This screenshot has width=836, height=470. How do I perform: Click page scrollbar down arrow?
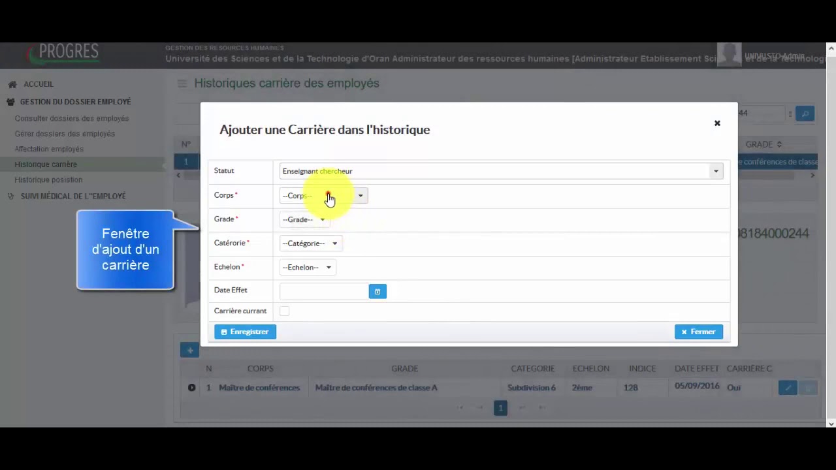click(831, 423)
